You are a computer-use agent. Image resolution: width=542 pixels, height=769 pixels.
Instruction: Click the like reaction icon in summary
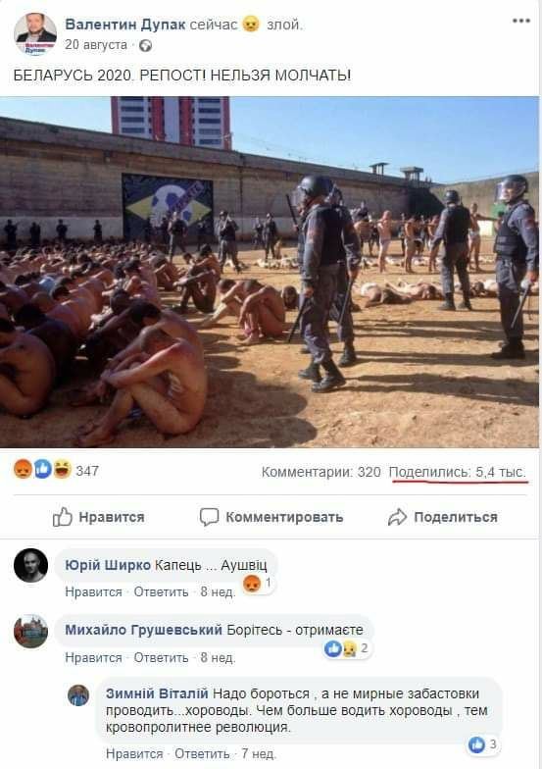[43, 469]
